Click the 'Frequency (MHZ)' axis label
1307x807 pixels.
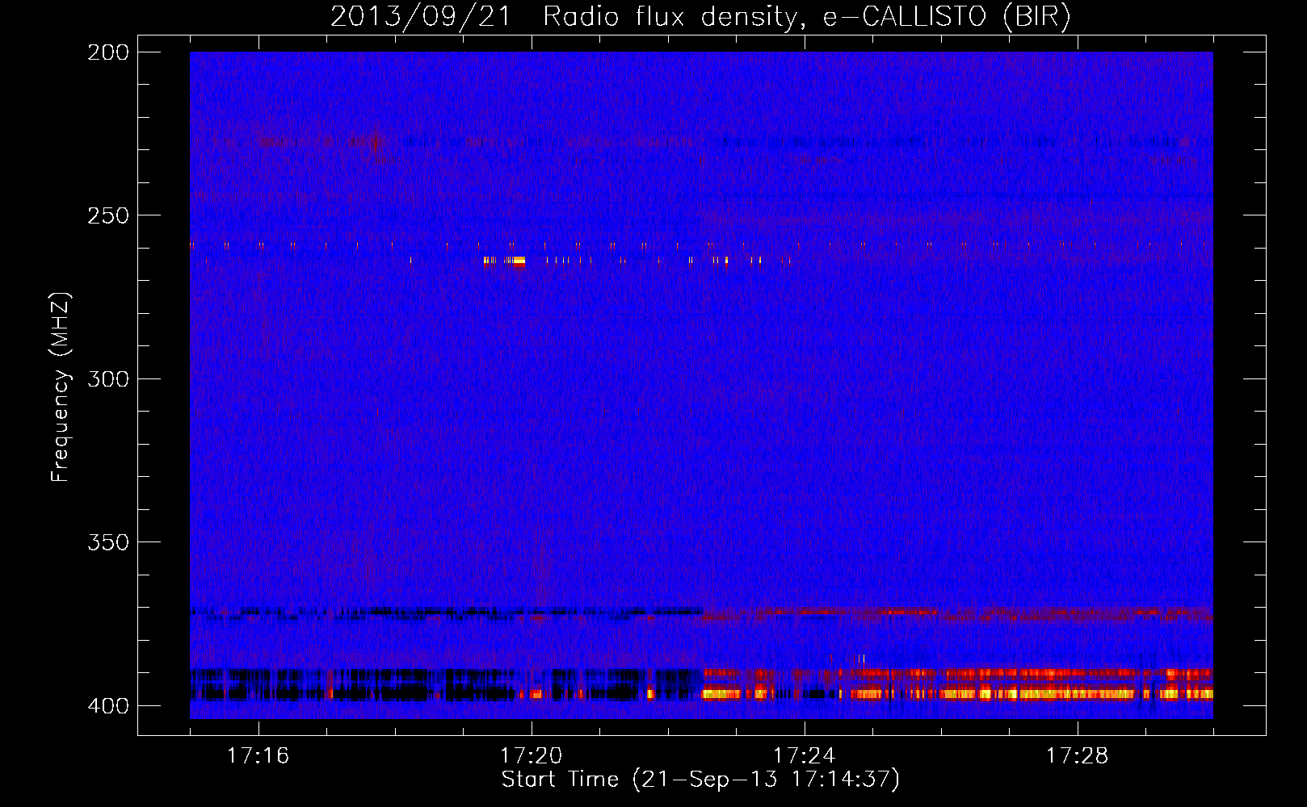tap(61, 387)
